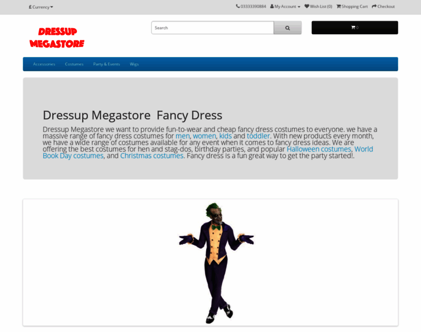
Task: Open the Christmas costumes link
Action: 152,156
